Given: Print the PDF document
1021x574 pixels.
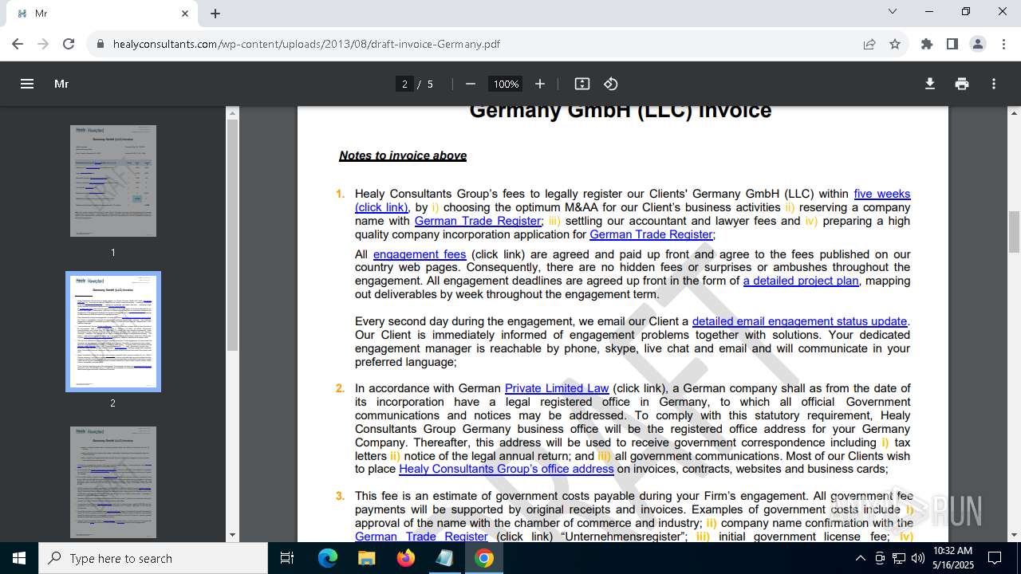Looking at the screenshot, I should (962, 84).
